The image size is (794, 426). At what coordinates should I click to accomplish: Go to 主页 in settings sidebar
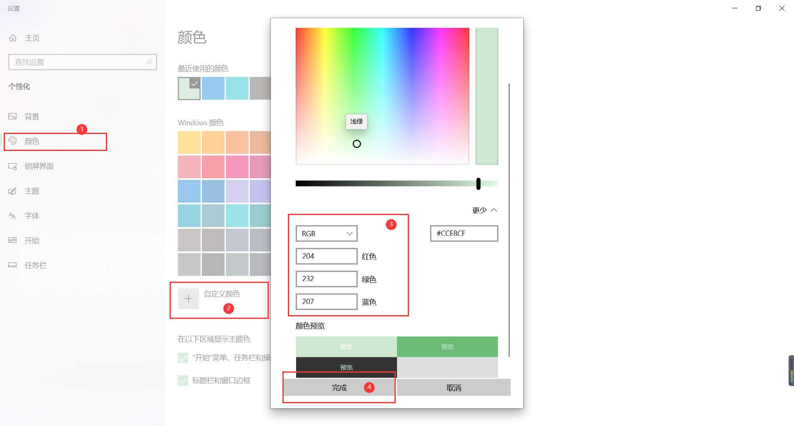coord(32,38)
